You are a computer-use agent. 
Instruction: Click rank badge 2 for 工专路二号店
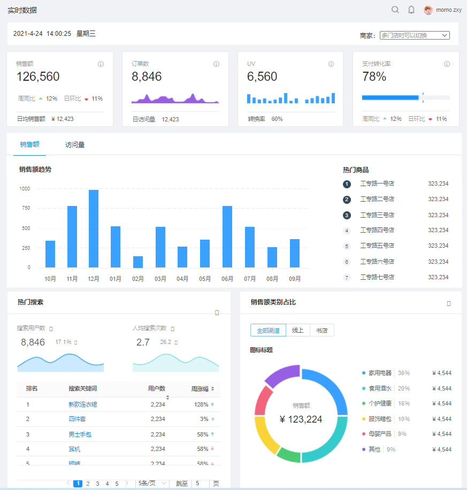[x=347, y=200]
